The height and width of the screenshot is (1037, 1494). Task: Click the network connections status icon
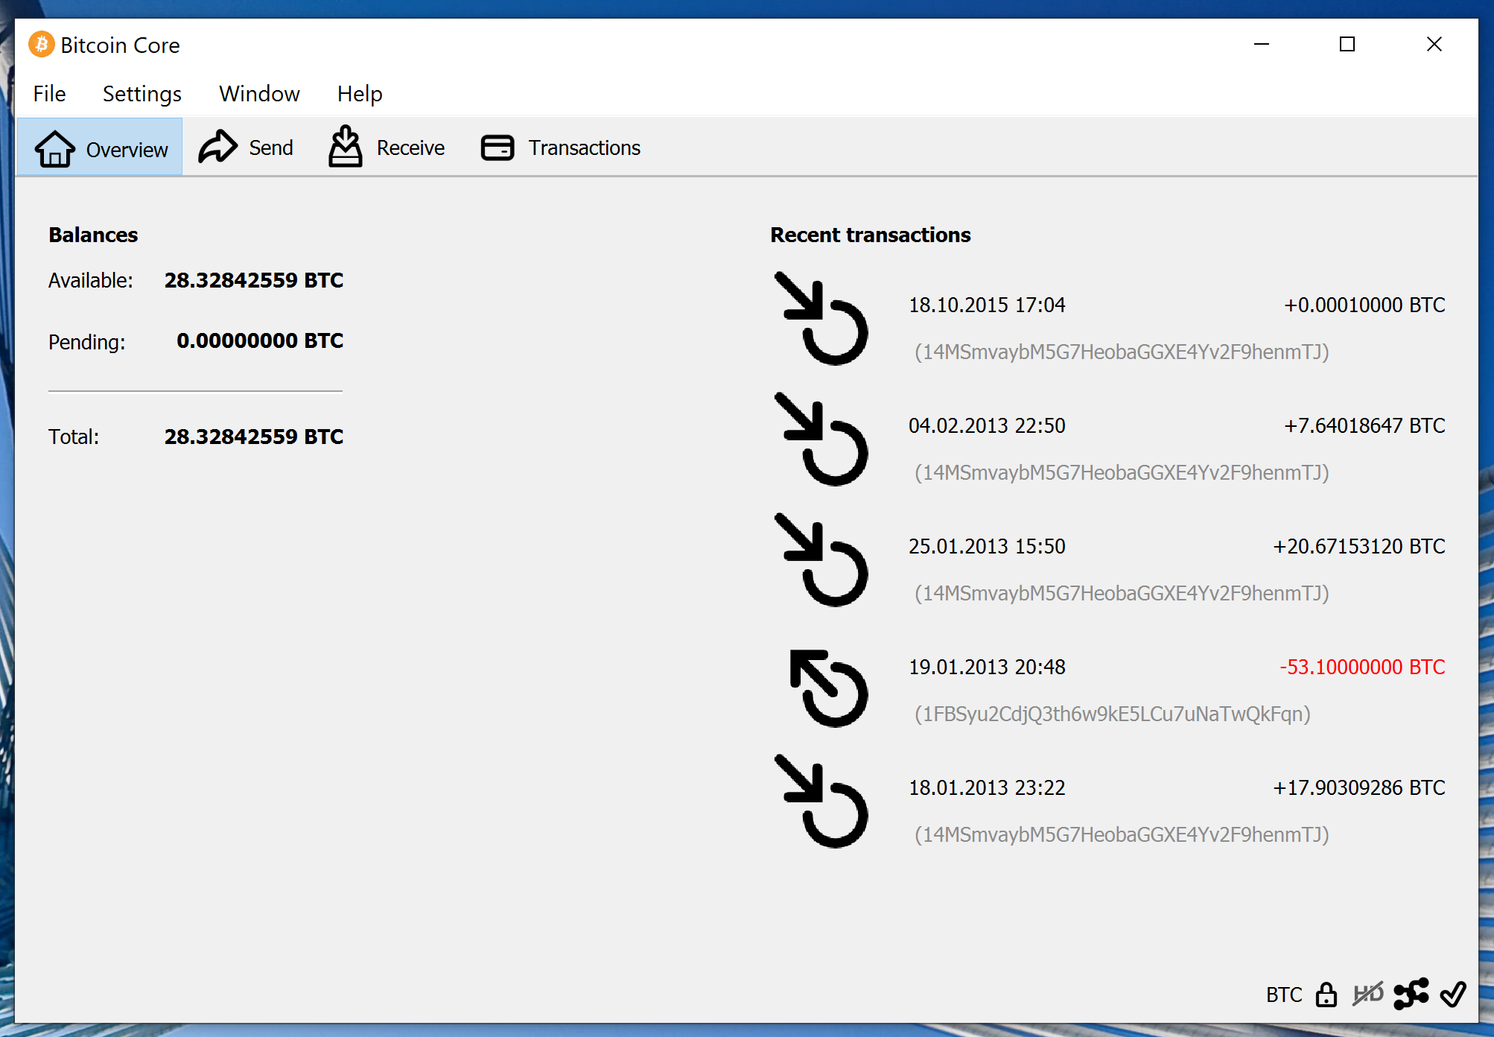[1411, 994]
